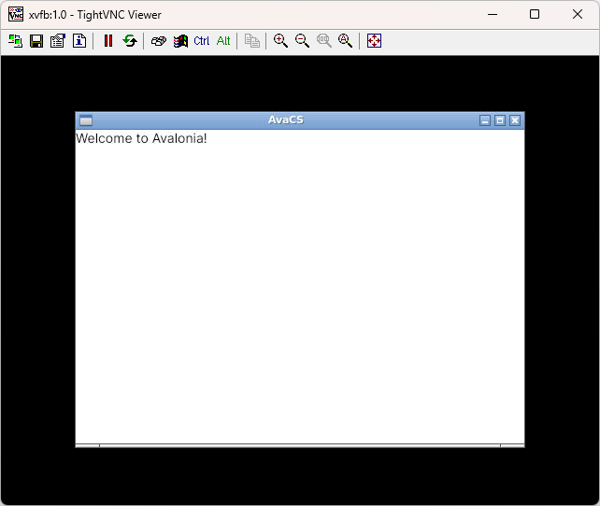
Task: Open the AvaCS window menu icon
Action: point(86,120)
